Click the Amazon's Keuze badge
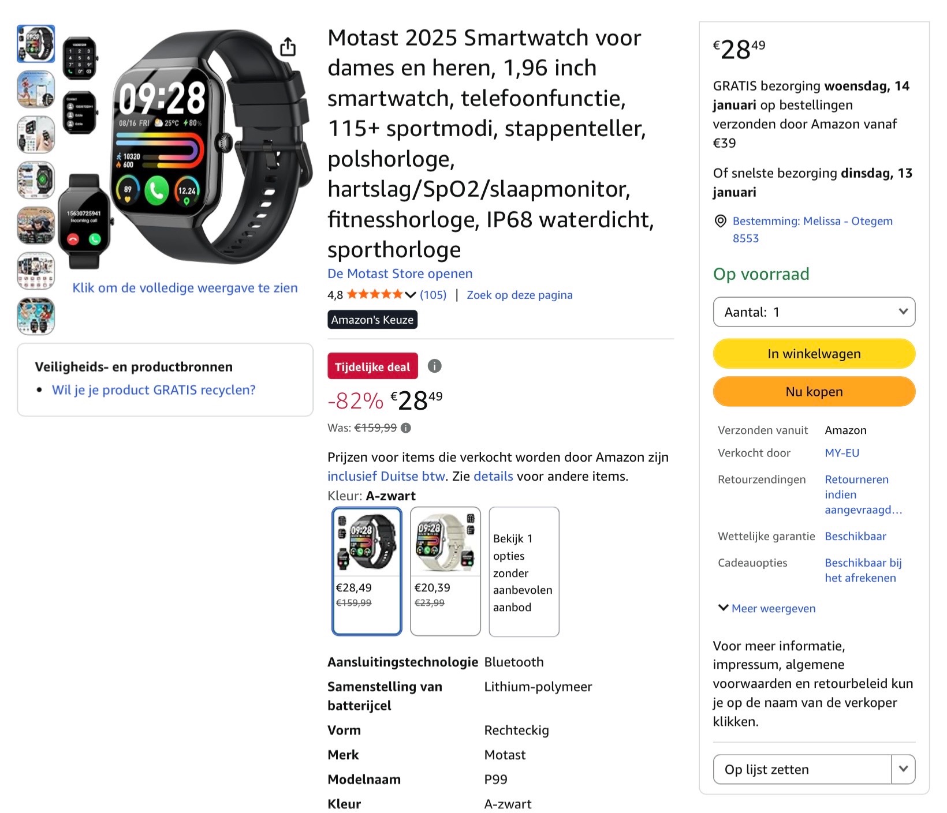This screenshot has height=813, width=947. (x=372, y=319)
